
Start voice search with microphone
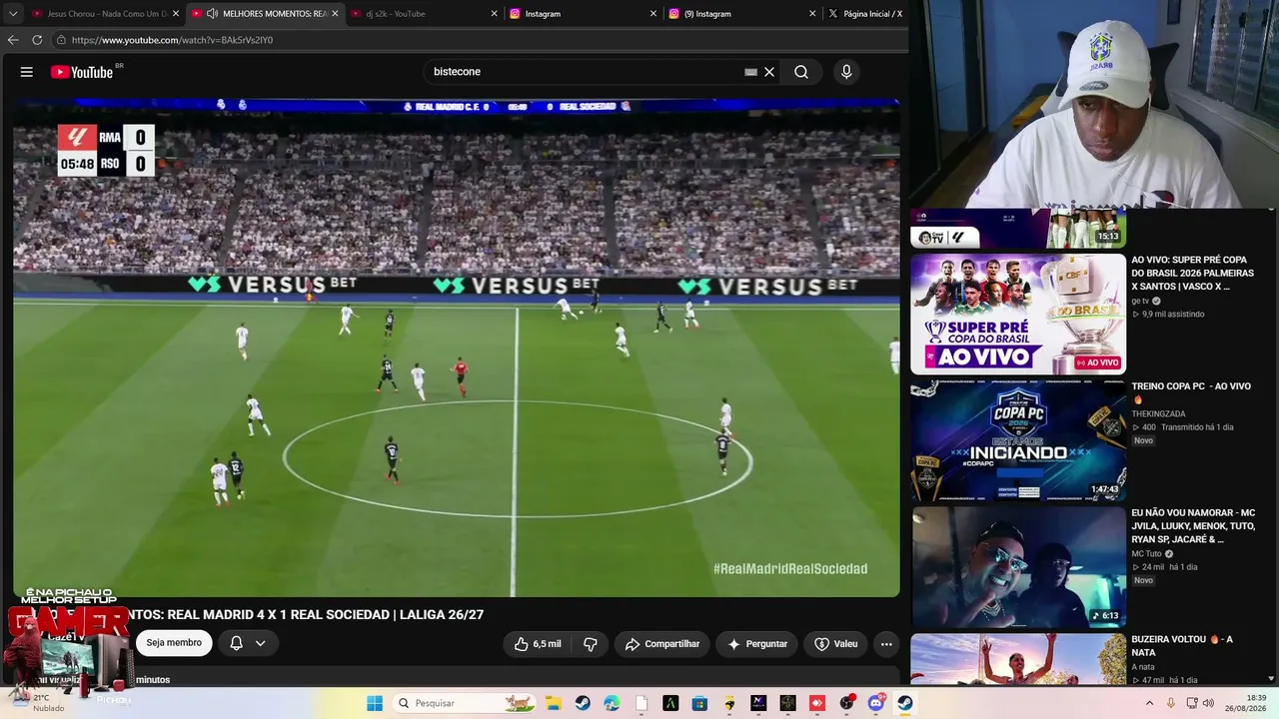[x=846, y=72]
